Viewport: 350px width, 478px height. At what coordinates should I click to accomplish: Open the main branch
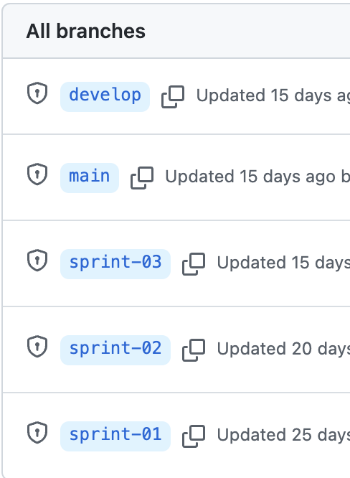tap(90, 178)
